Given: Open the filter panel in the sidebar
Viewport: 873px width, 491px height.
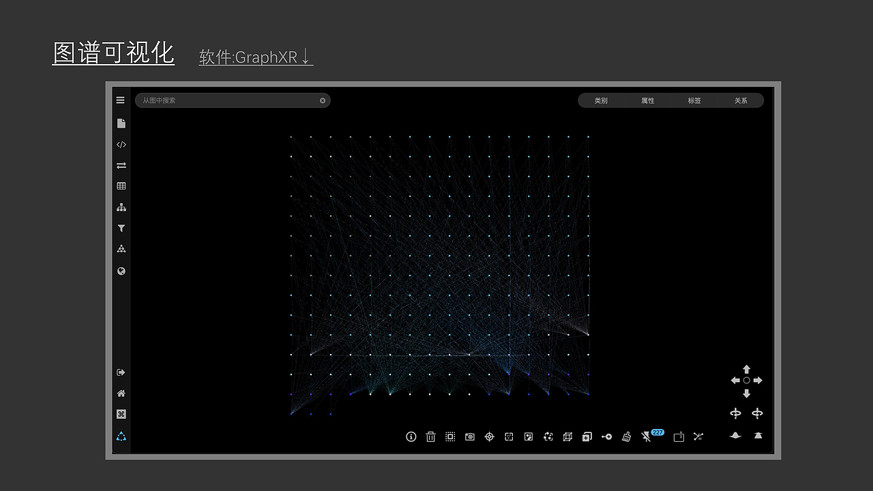Looking at the screenshot, I should (x=121, y=228).
